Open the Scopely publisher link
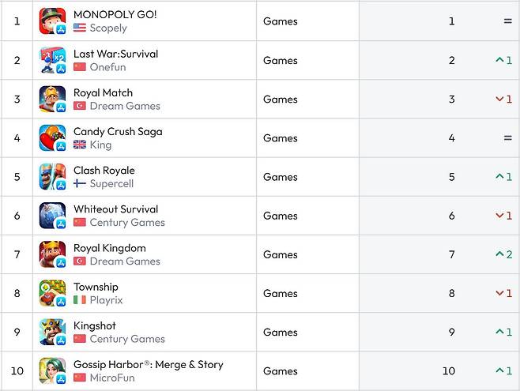This screenshot has height=391, width=520. [108, 28]
